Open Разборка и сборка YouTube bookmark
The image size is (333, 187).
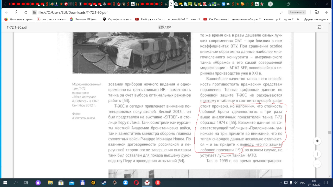pyautogui.click(x=150, y=19)
